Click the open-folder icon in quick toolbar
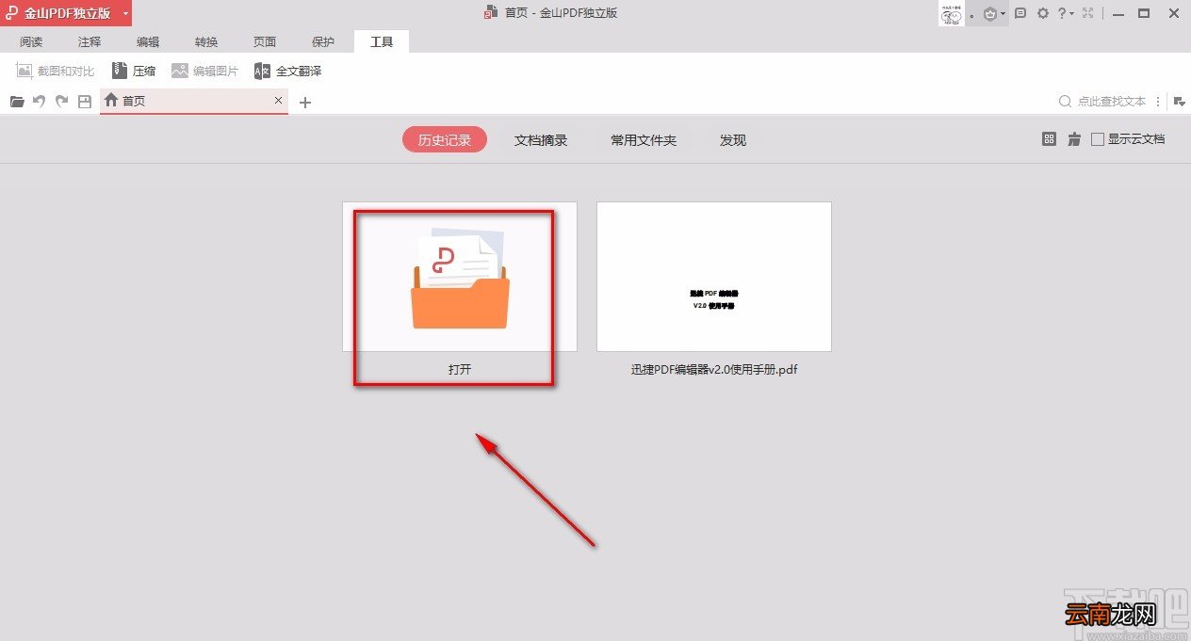This screenshot has width=1191, height=641. 17,101
